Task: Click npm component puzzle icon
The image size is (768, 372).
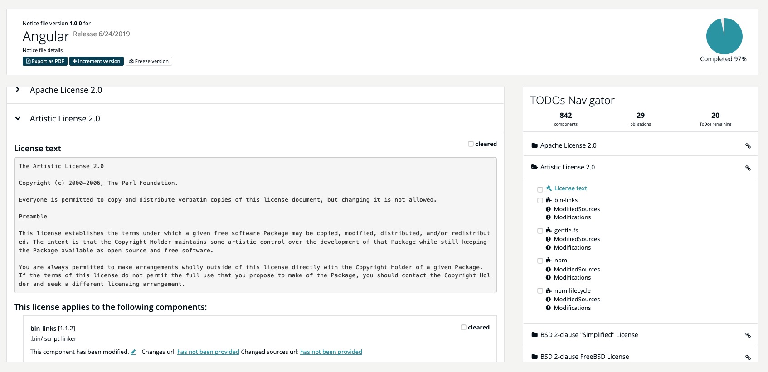Action: click(549, 260)
